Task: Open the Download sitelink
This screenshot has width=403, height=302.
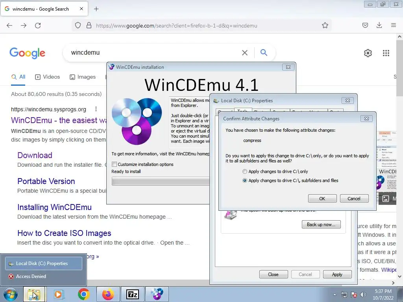Action: pos(35,155)
